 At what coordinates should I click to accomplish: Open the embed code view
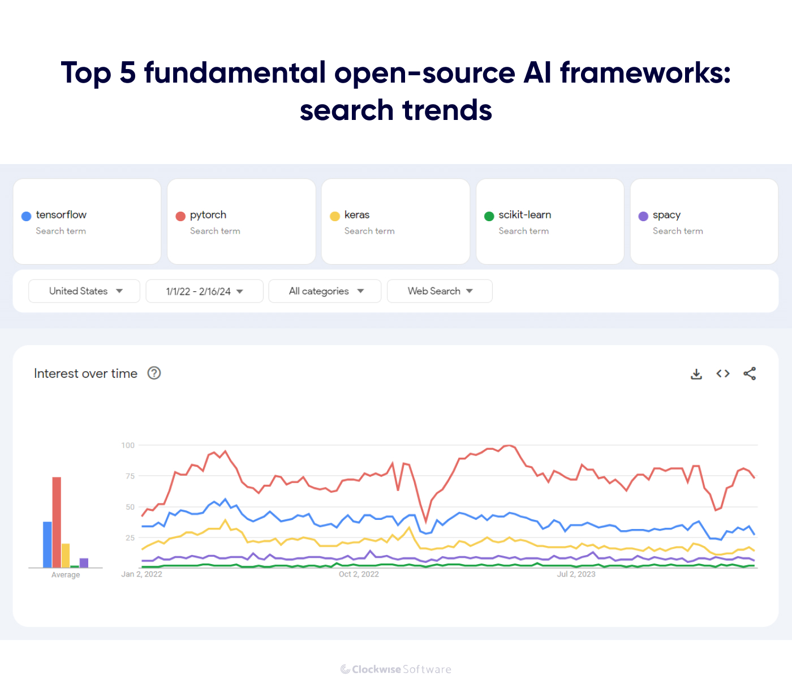click(x=723, y=373)
